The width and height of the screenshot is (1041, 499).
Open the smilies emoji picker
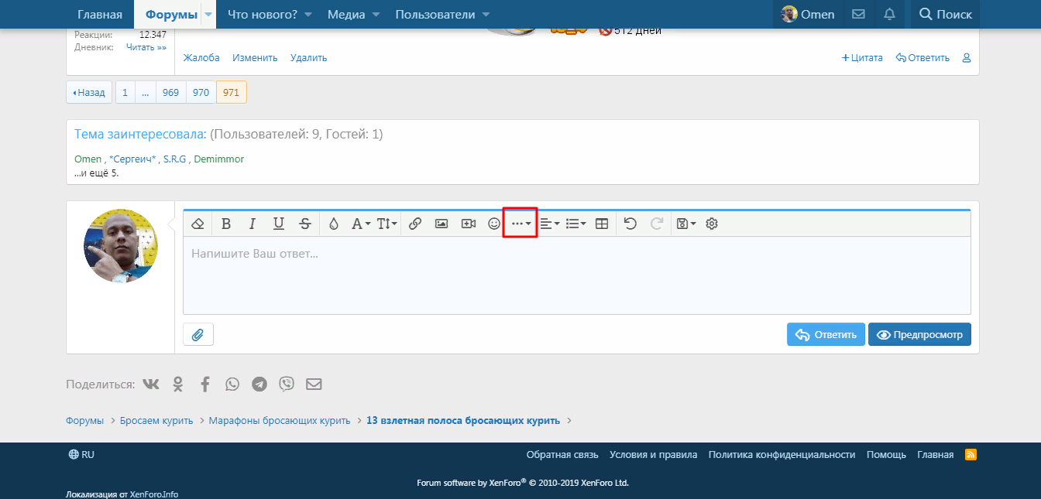(494, 224)
